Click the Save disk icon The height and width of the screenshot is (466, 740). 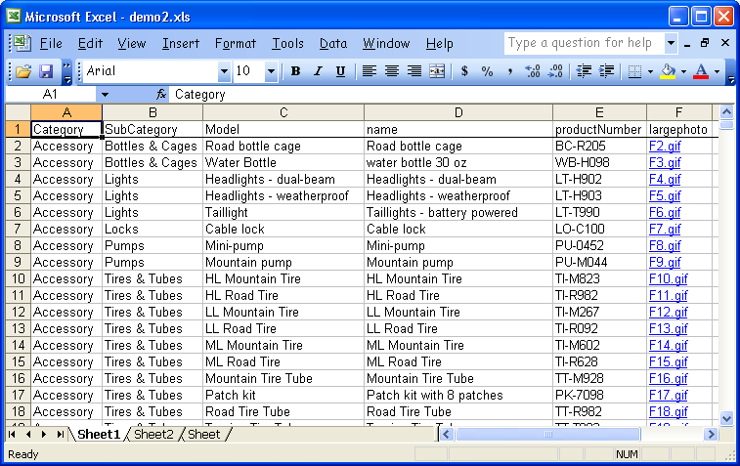(x=45, y=71)
